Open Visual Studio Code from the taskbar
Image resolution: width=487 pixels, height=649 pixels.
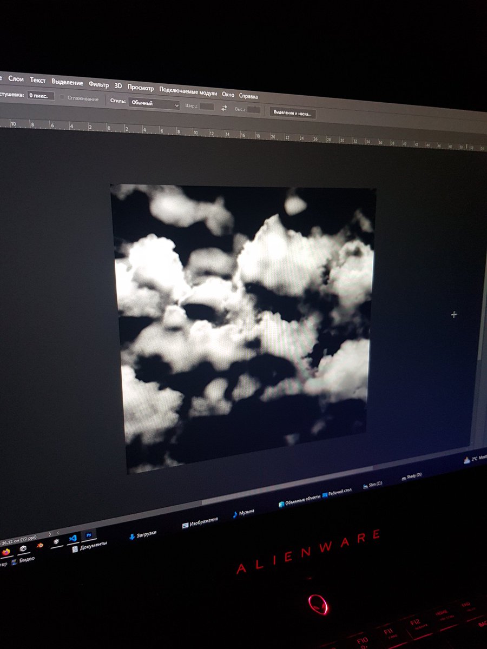point(73,538)
